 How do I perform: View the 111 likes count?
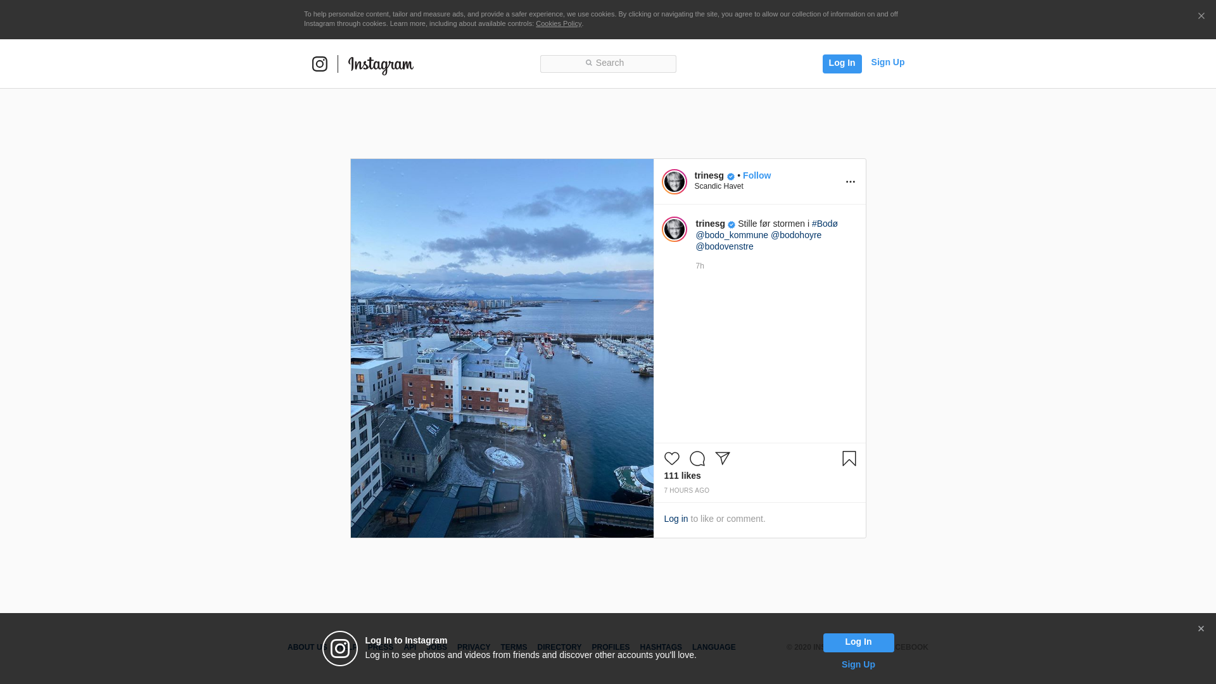point(682,476)
